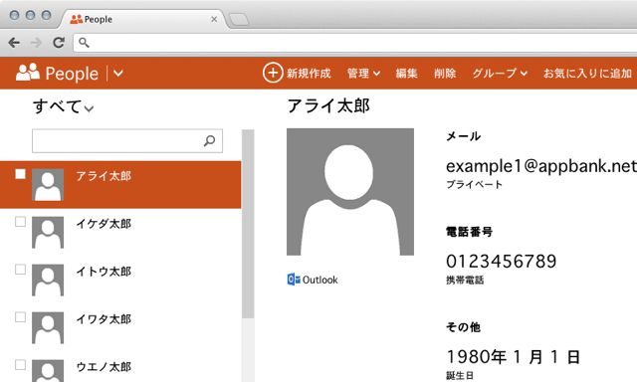Viewport: 637px width, 382px height.
Task: Toggle checkbox for アライ太郎
Action: (x=20, y=174)
